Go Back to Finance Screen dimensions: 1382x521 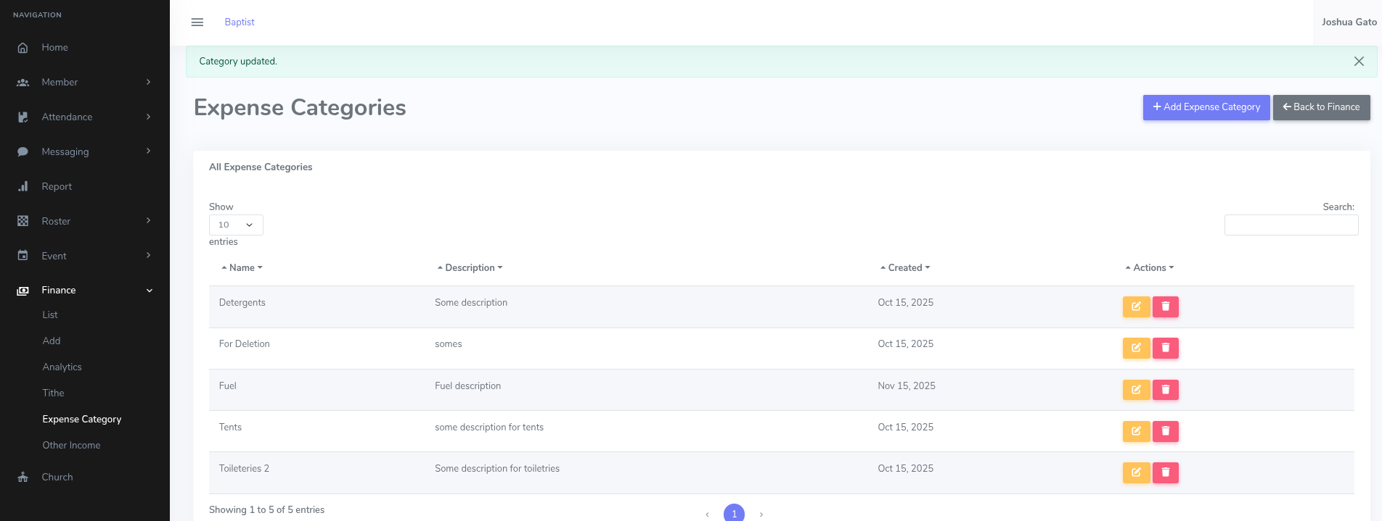[x=1321, y=107]
